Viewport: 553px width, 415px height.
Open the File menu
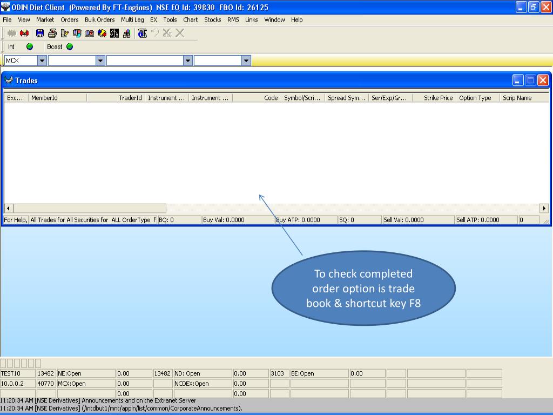(x=7, y=20)
